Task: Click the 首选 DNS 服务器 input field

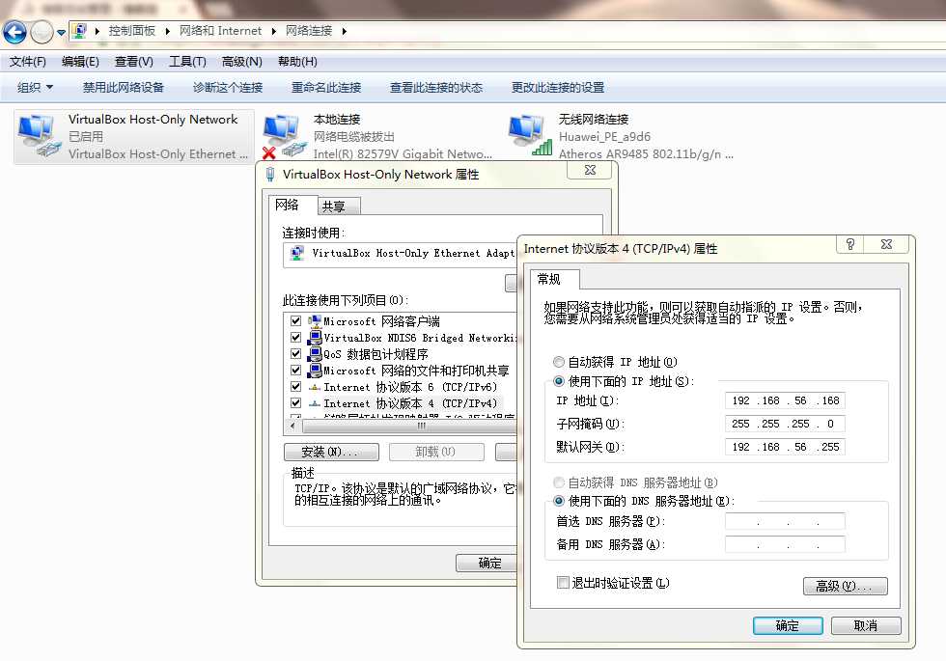Action: tap(785, 521)
